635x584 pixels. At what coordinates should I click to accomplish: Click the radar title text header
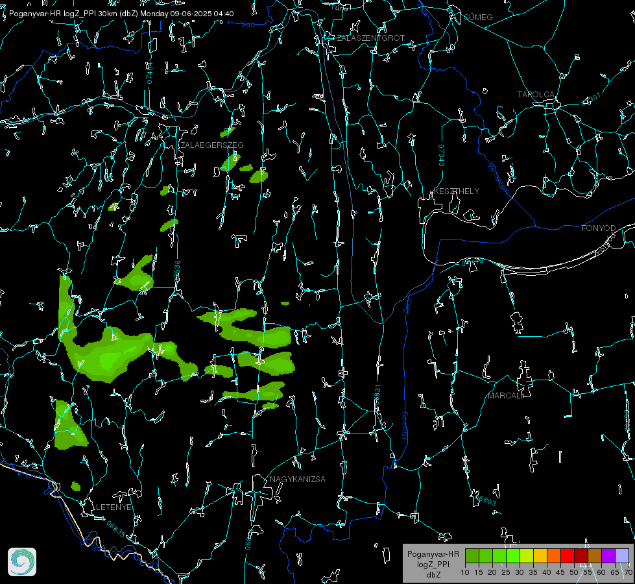(121, 14)
